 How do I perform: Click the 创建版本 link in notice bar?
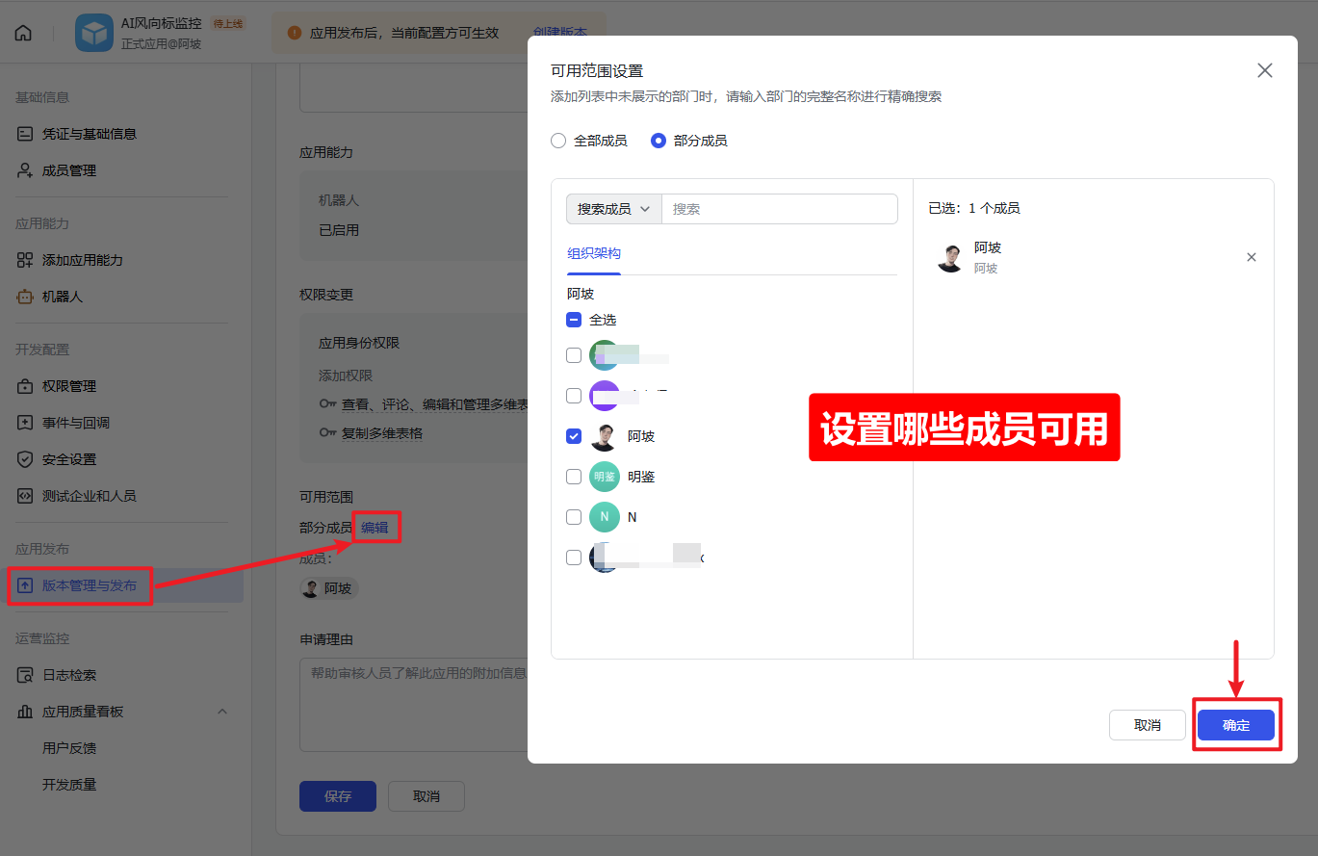click(559, 33)
